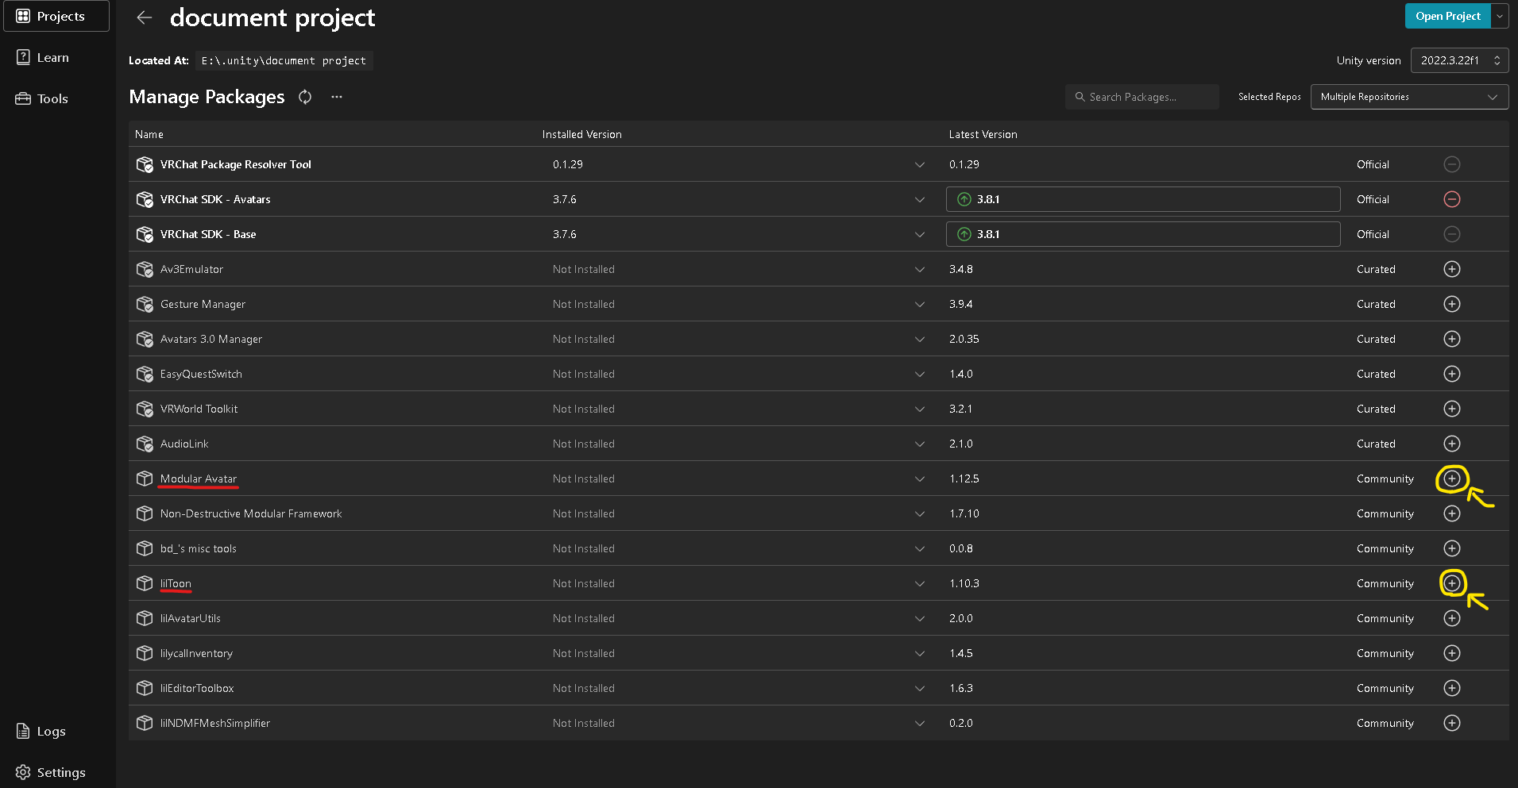Refresh packages with the circular arrows icon
Viewport: 1518px width, 788px height.
(305, 97)
